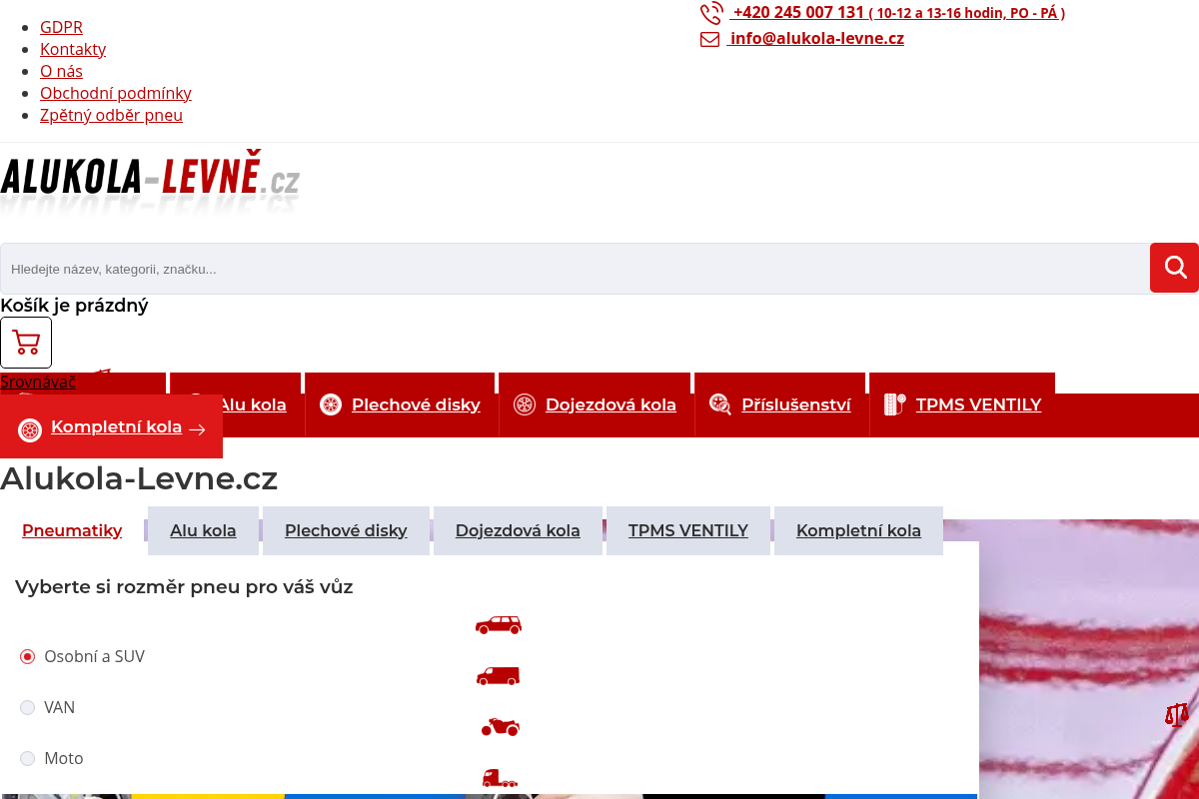
Task: Select the VAN radio option
Action: click(28, 707)
